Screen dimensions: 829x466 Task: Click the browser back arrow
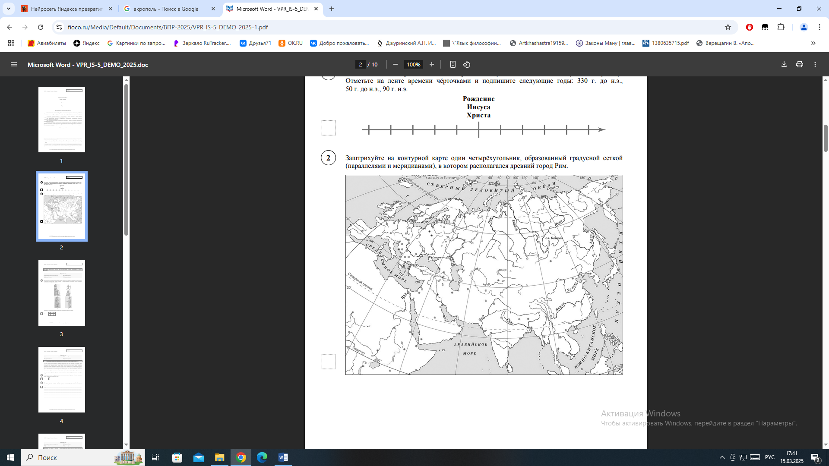[9, 27]
